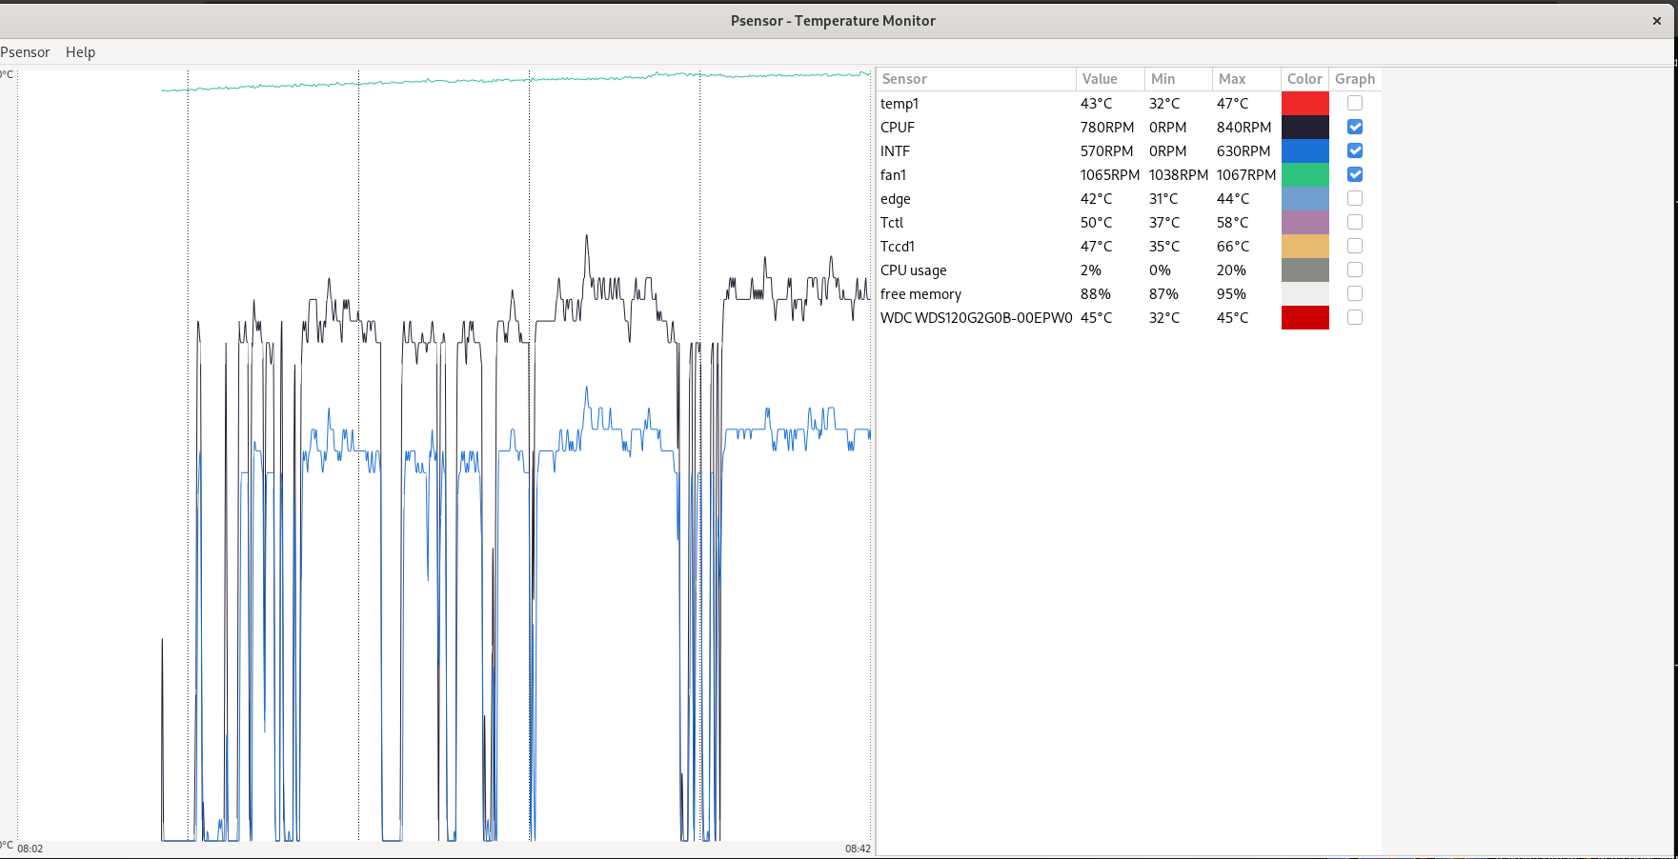Click the Max column header
This screenshot has height=859, width=1678.
[1244, 79]
